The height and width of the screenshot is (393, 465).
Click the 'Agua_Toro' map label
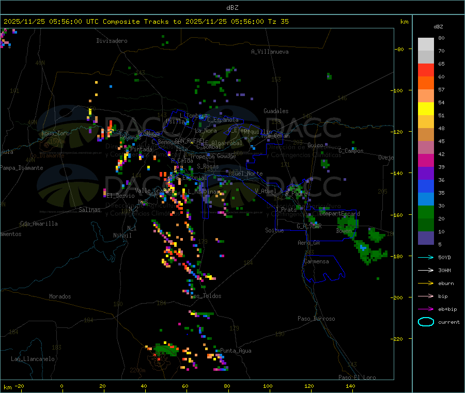pyautogui.click(x=55, y=133)
